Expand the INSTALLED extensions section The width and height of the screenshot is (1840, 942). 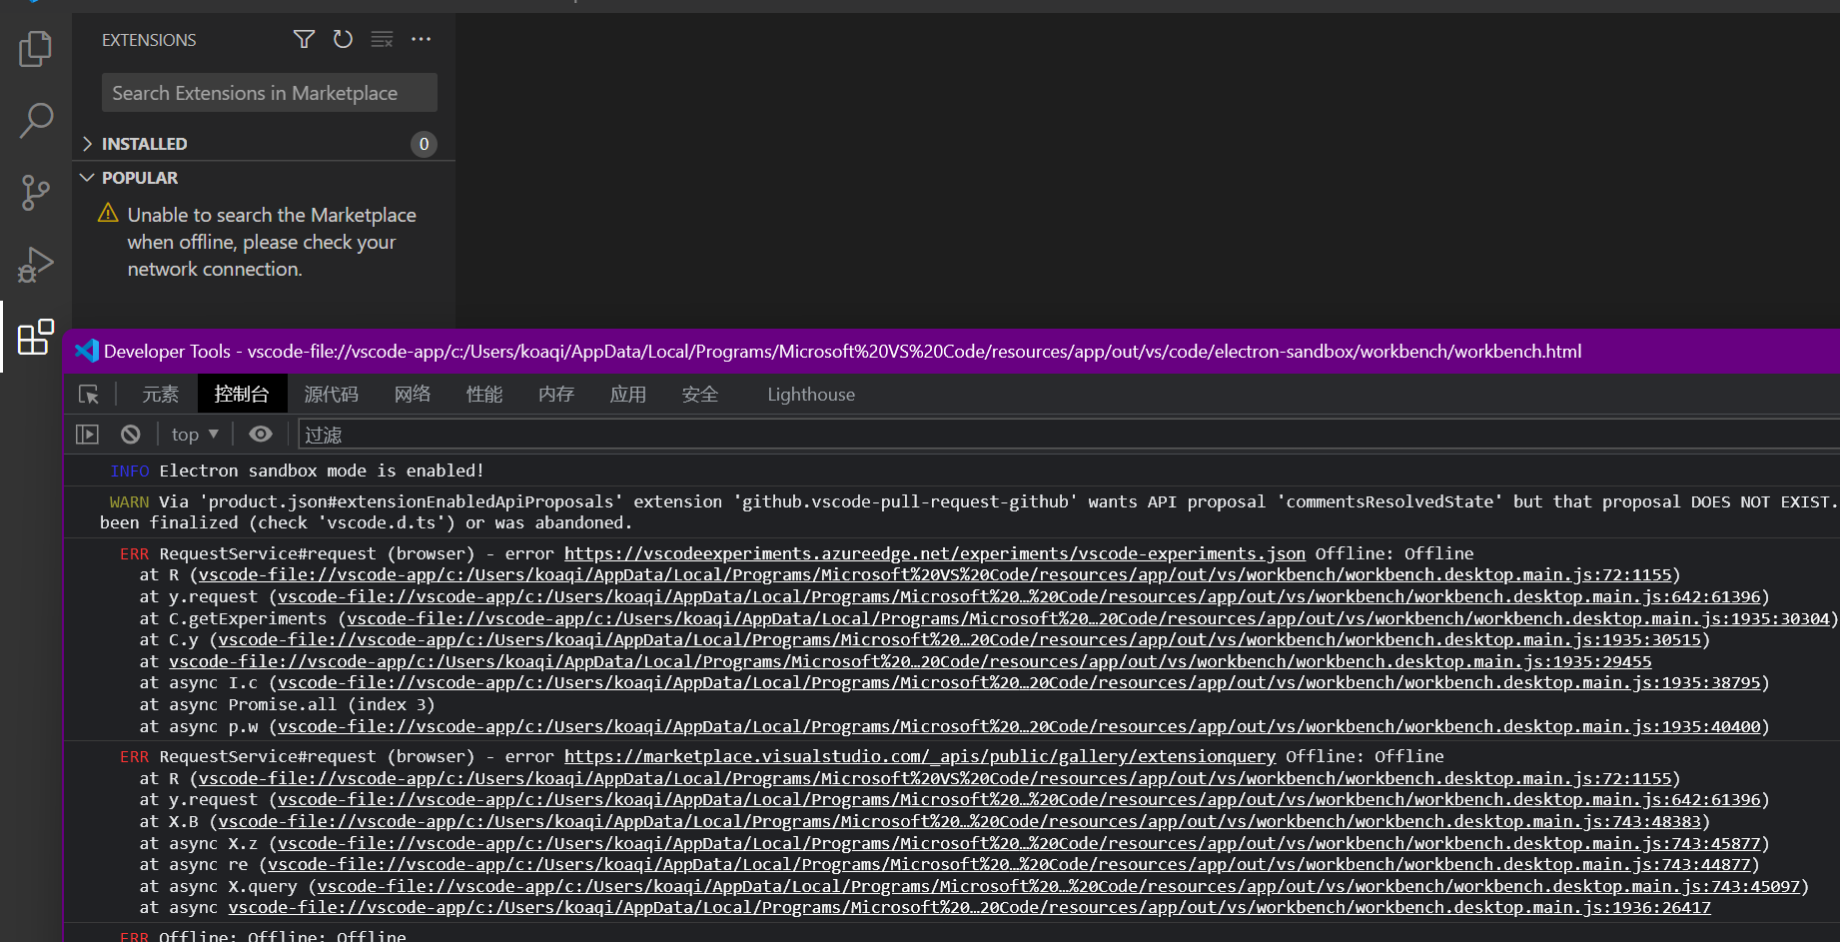[x=144, y=143]
